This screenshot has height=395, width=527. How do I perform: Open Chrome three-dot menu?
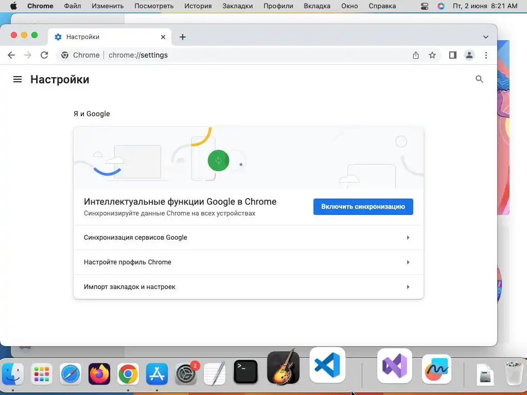click(486, 55)
